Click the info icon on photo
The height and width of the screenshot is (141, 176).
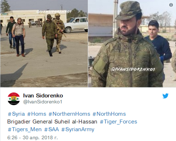coord(171,5)
